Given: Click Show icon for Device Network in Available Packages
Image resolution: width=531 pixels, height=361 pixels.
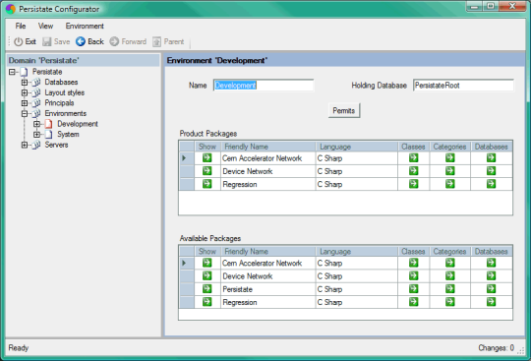Looking at the screenshot, I should [x=206, y=276].
